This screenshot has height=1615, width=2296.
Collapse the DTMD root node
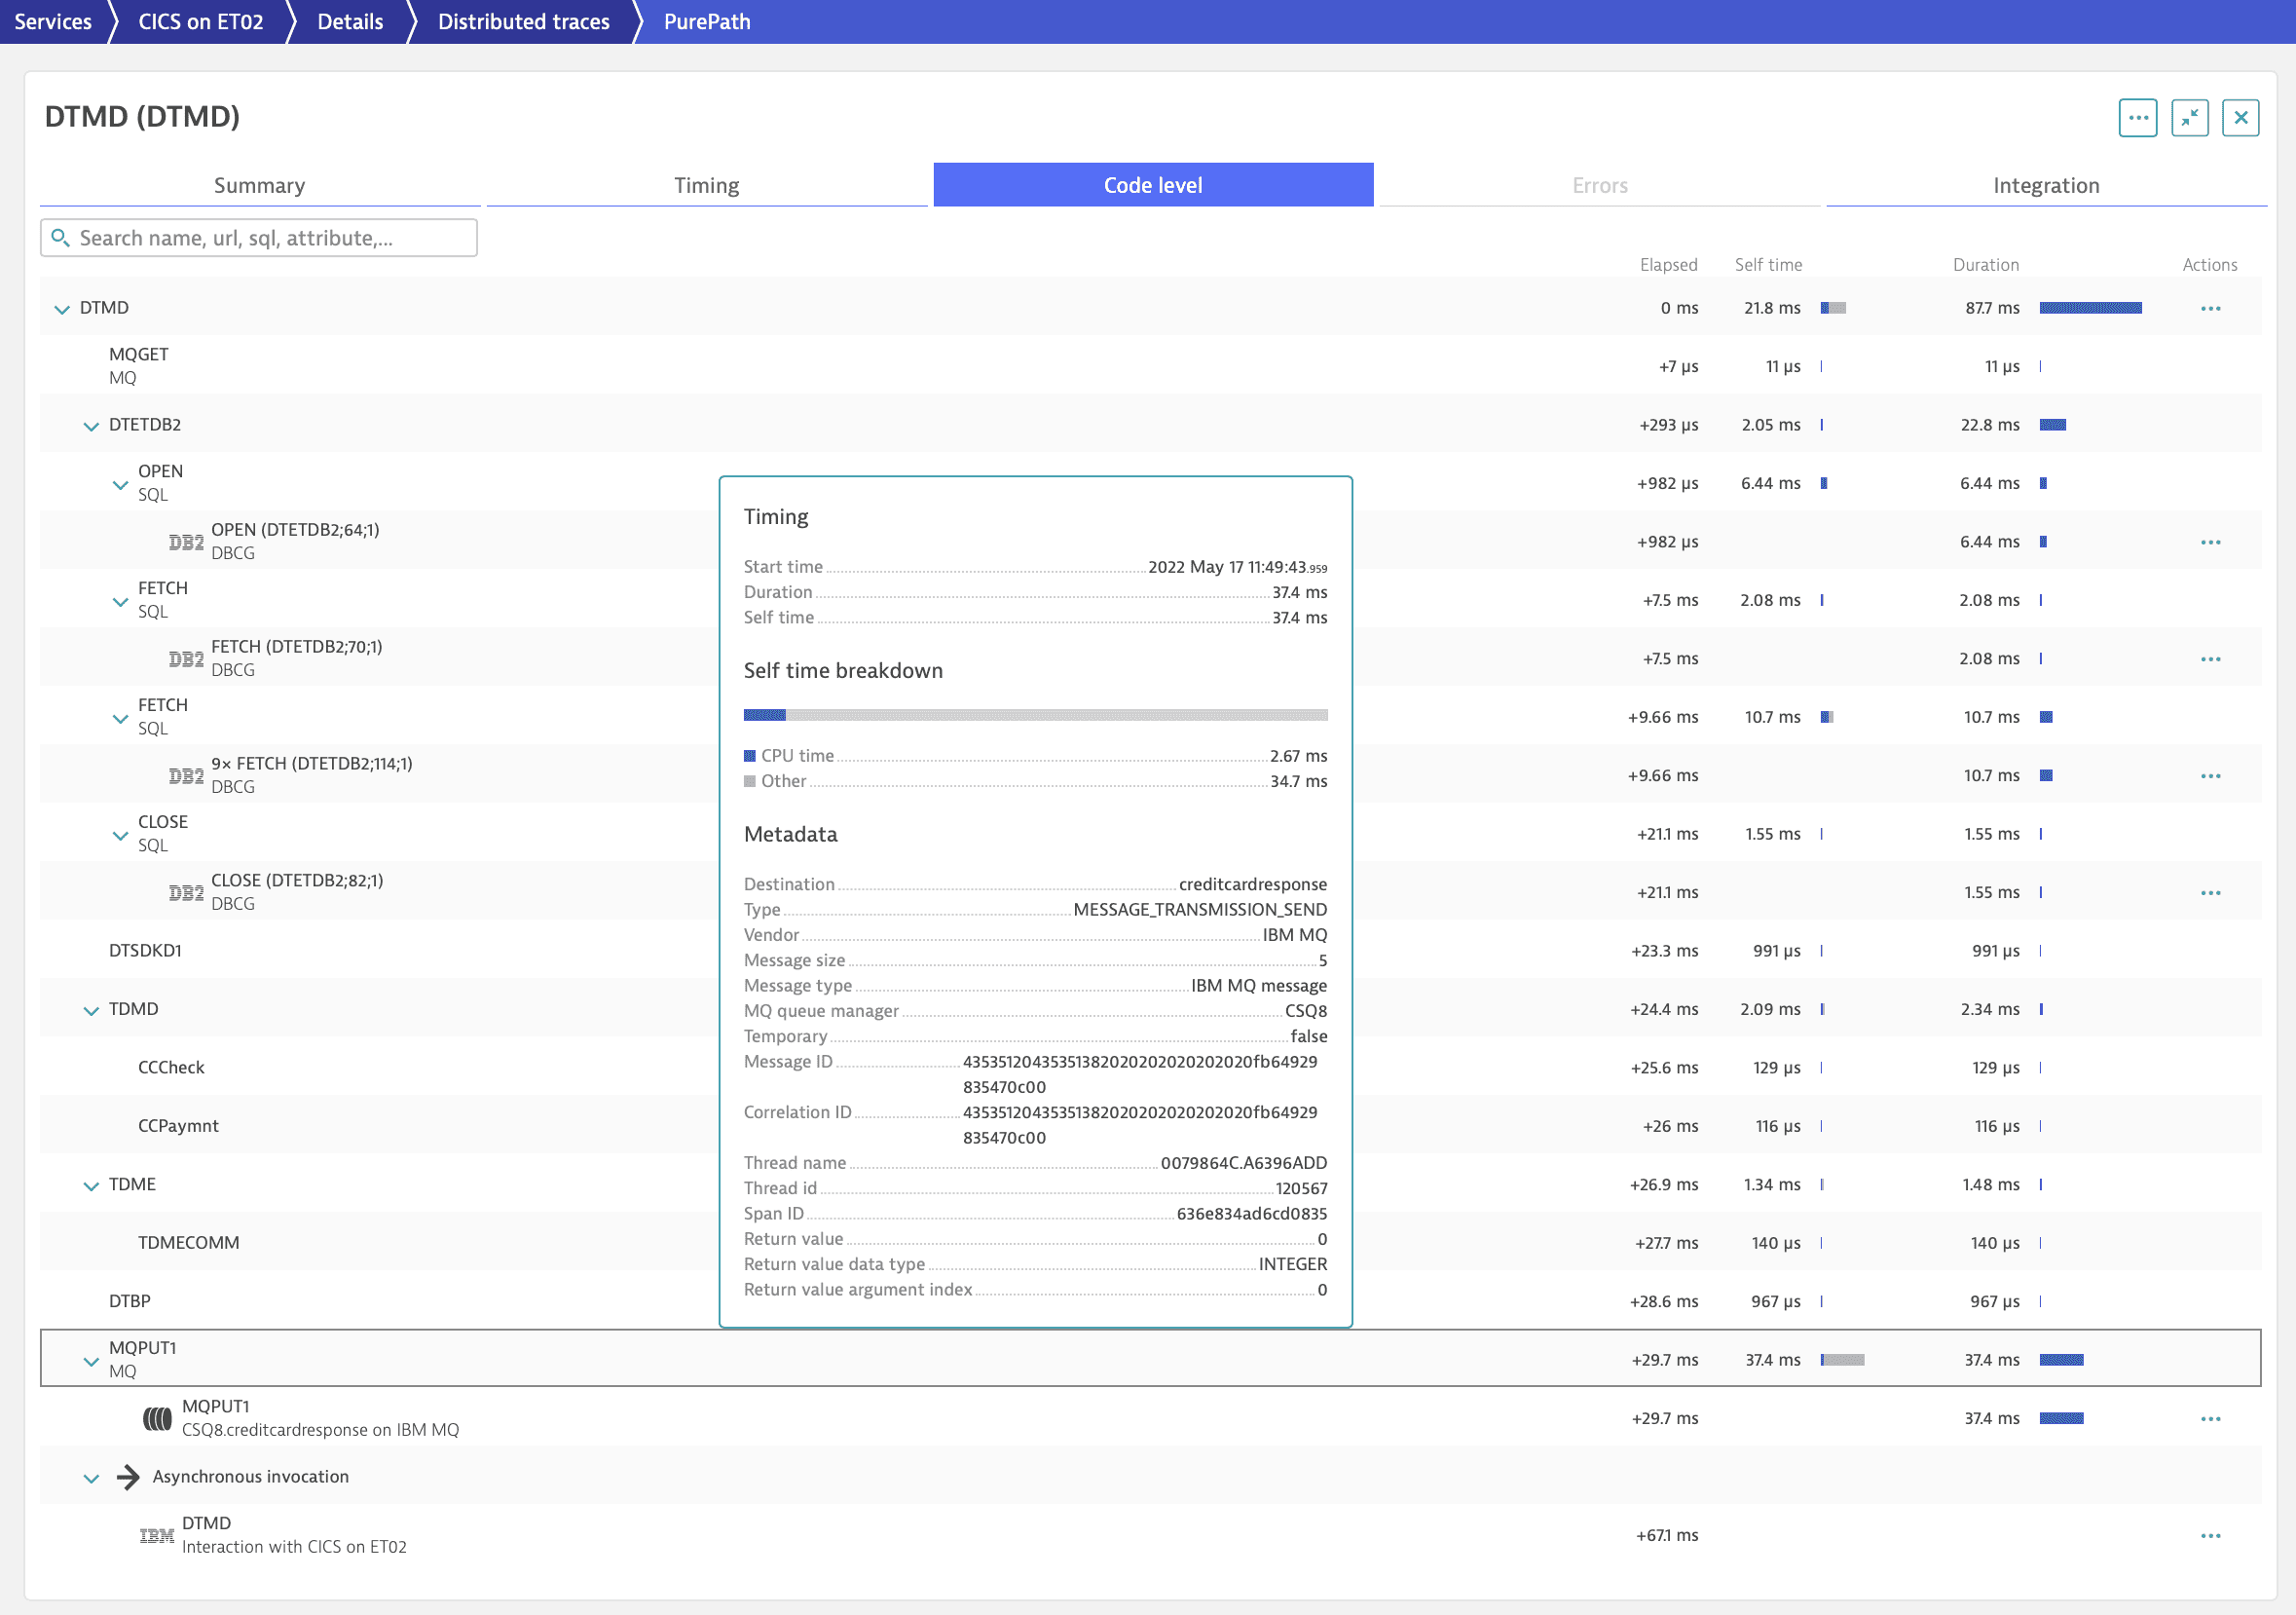[x=62, y=309]
